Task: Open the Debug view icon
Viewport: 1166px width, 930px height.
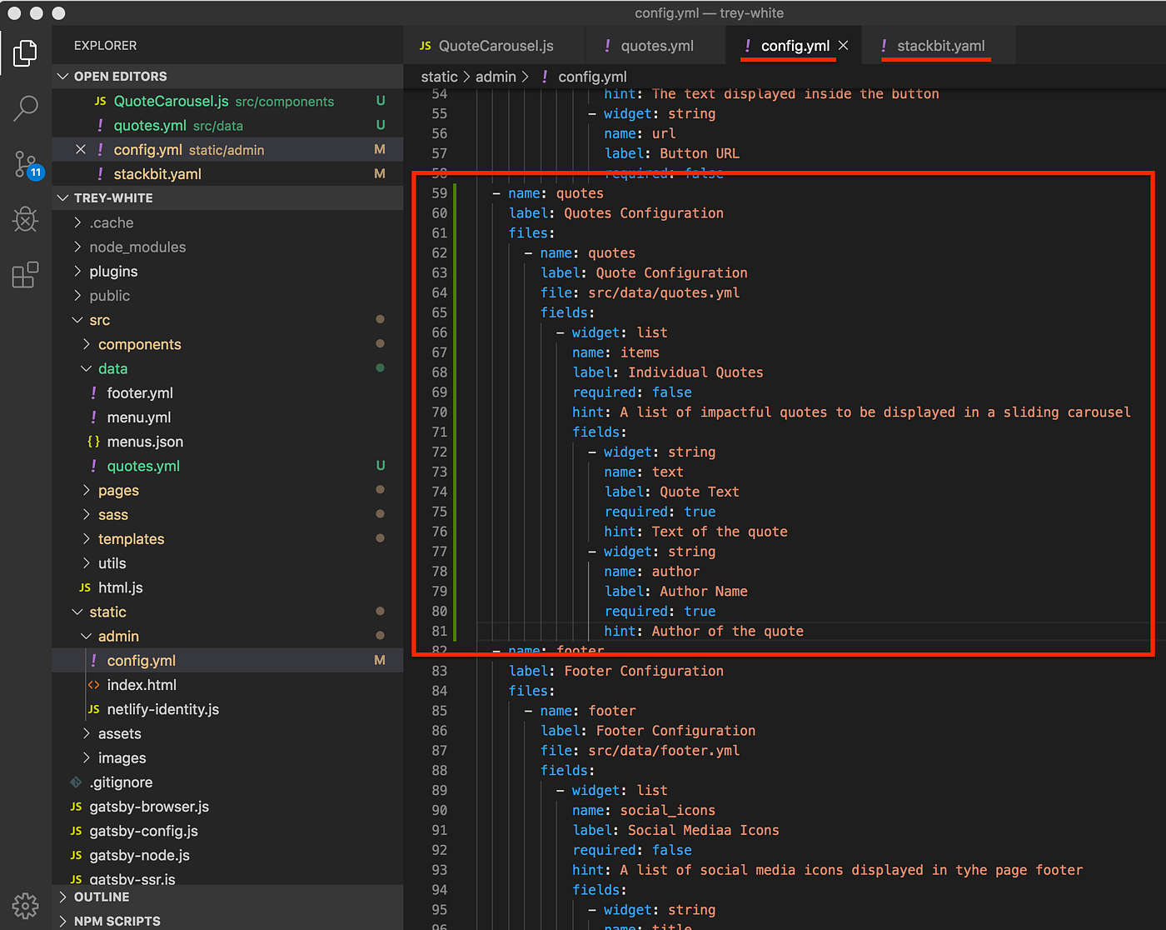Action: tap(25, 219)
